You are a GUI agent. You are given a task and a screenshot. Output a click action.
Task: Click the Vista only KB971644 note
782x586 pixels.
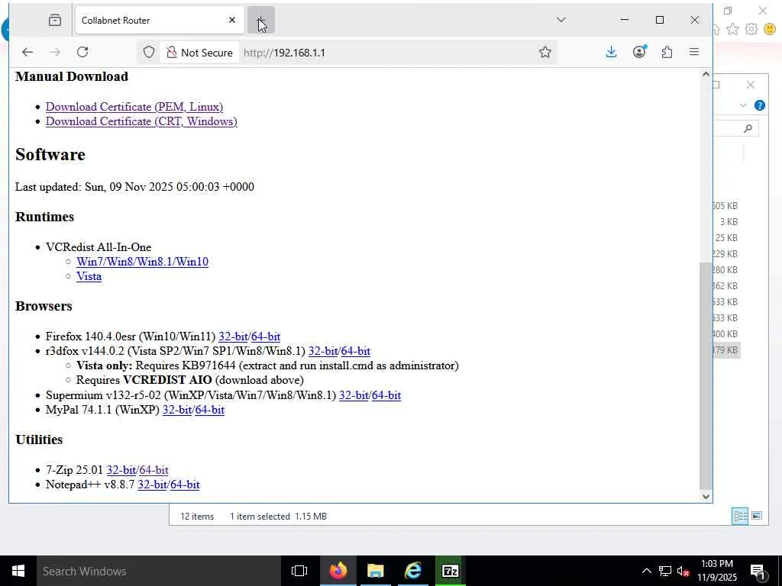click(x=267, y=365)
